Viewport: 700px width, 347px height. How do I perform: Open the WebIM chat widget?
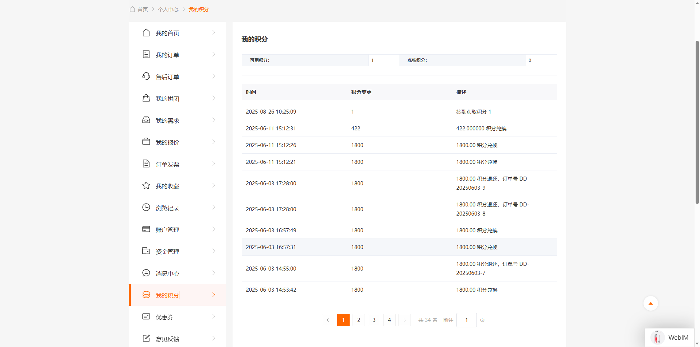tap(670, 338)
